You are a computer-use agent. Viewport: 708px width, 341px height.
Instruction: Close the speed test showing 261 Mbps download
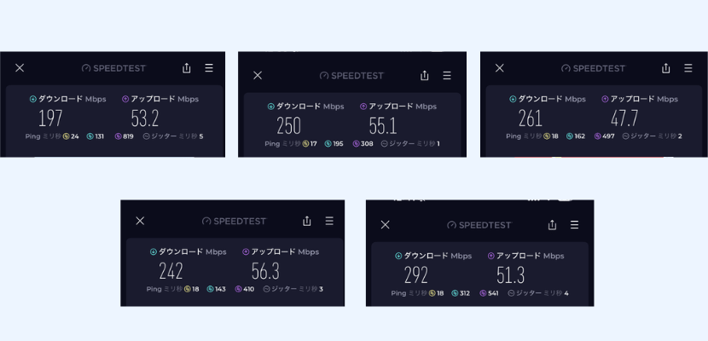pos(500,68)
